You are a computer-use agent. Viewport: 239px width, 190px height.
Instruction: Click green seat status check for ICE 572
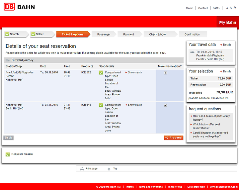coord(101,73)
